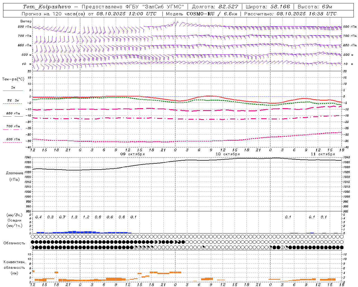This screenshot has width=358, height=287.
Task: Click the 0.3 precipitation amount value
Action: click(50, 217)
